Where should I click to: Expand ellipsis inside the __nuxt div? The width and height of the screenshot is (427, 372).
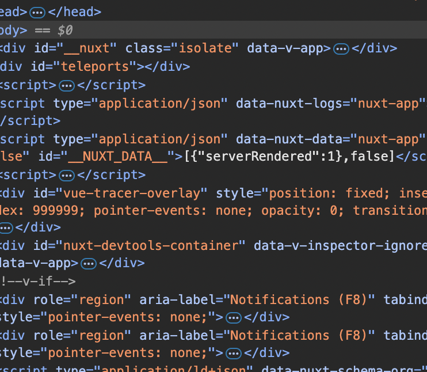coord(341,49)
